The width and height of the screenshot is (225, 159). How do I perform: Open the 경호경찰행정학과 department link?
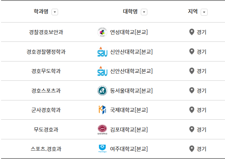(x=46, y=52)
